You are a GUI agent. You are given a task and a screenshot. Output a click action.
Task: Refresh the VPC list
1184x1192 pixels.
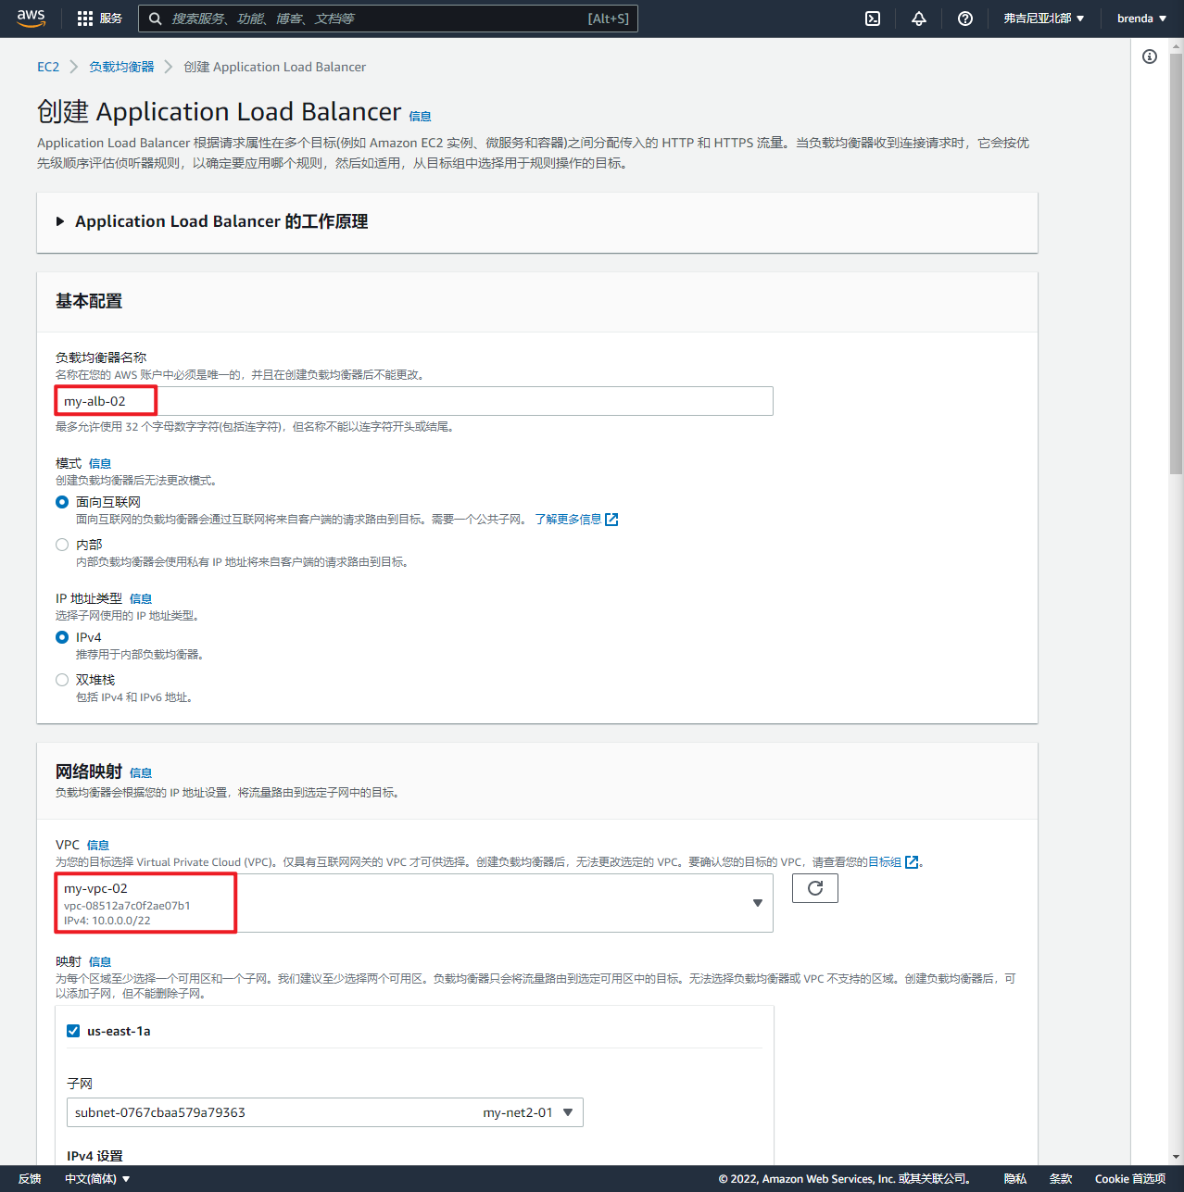815,888
